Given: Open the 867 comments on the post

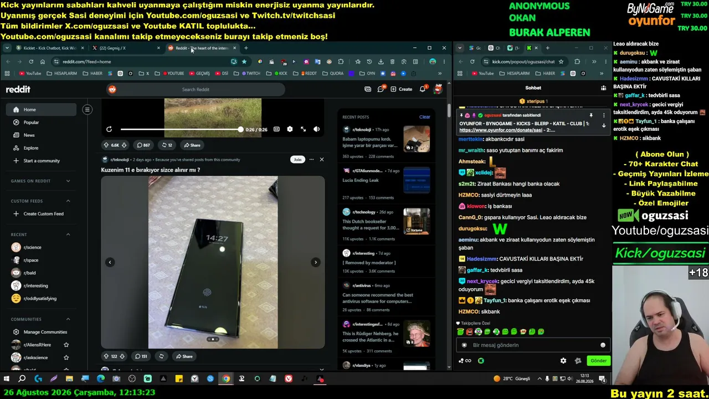Looking at the screenshot, I should (143, 145).
